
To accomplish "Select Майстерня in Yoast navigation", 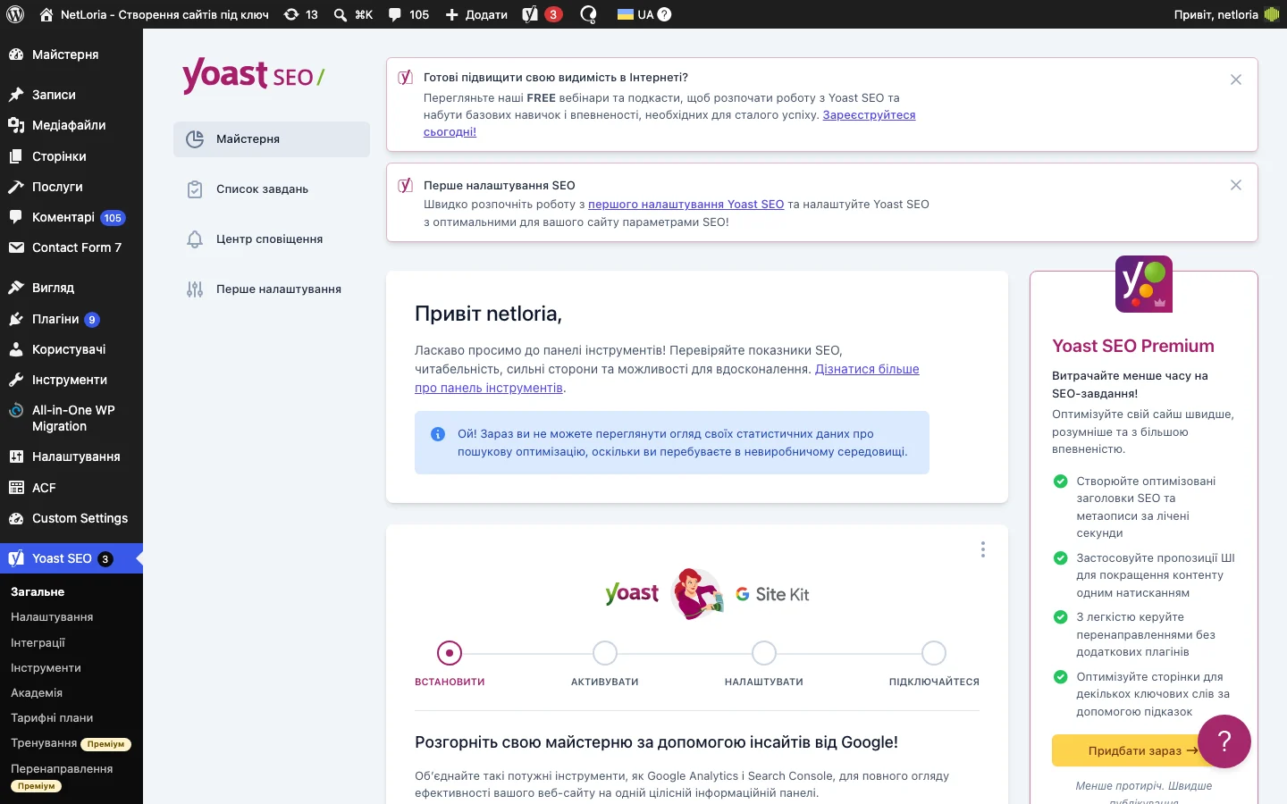I will (x=272, y=139).
